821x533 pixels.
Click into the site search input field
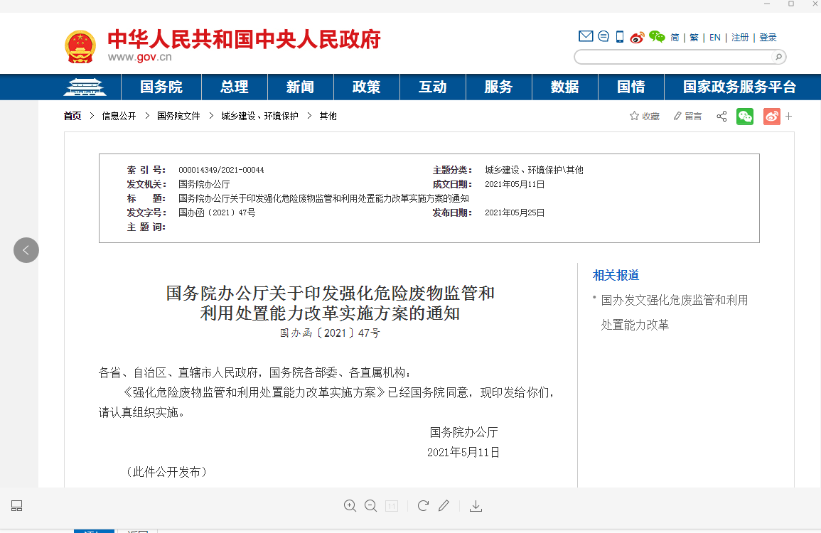[672, 57]
